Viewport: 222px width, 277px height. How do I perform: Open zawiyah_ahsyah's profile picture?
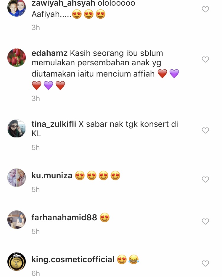pyautogui.click(x=17, y=8)
